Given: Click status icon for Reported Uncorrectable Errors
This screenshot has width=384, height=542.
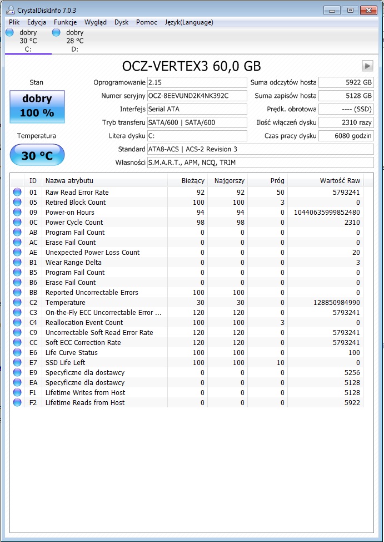Looking at the screenshot, I should 17,293.
